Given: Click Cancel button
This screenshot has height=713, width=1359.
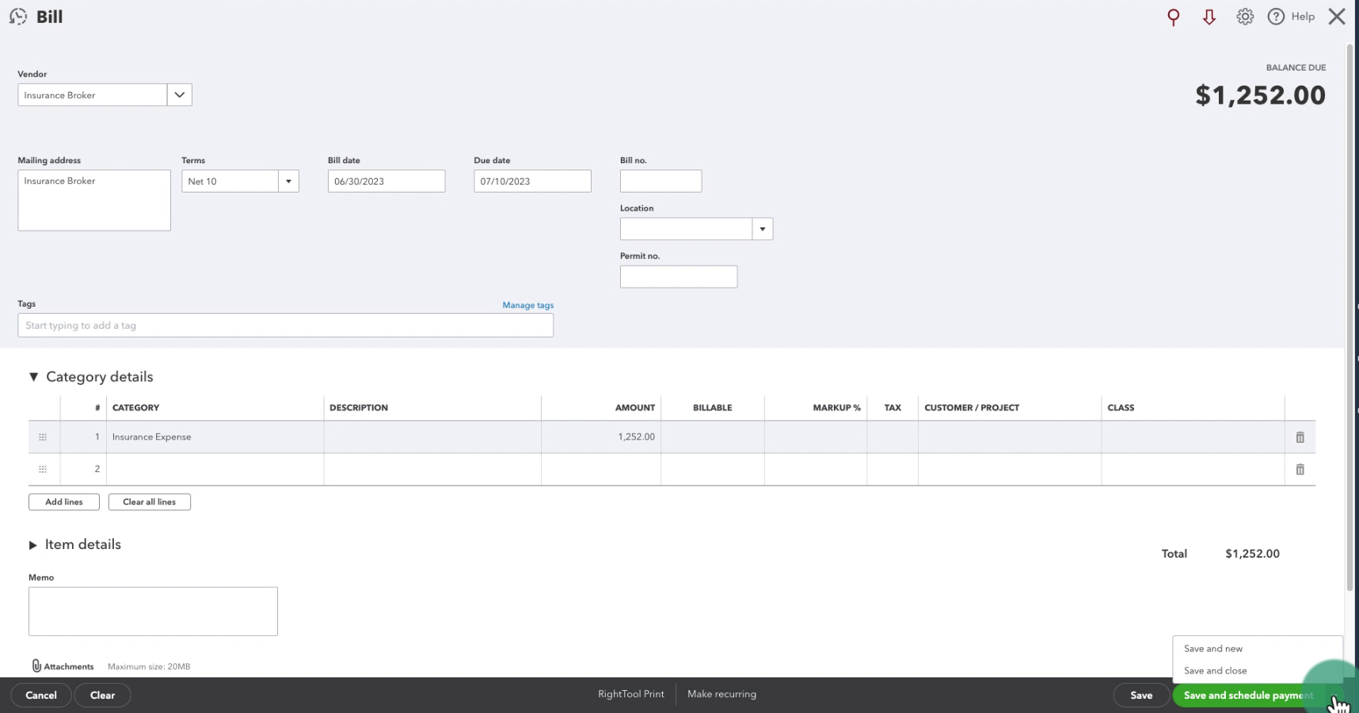Looking at the screenshot, I should (41, 696).
